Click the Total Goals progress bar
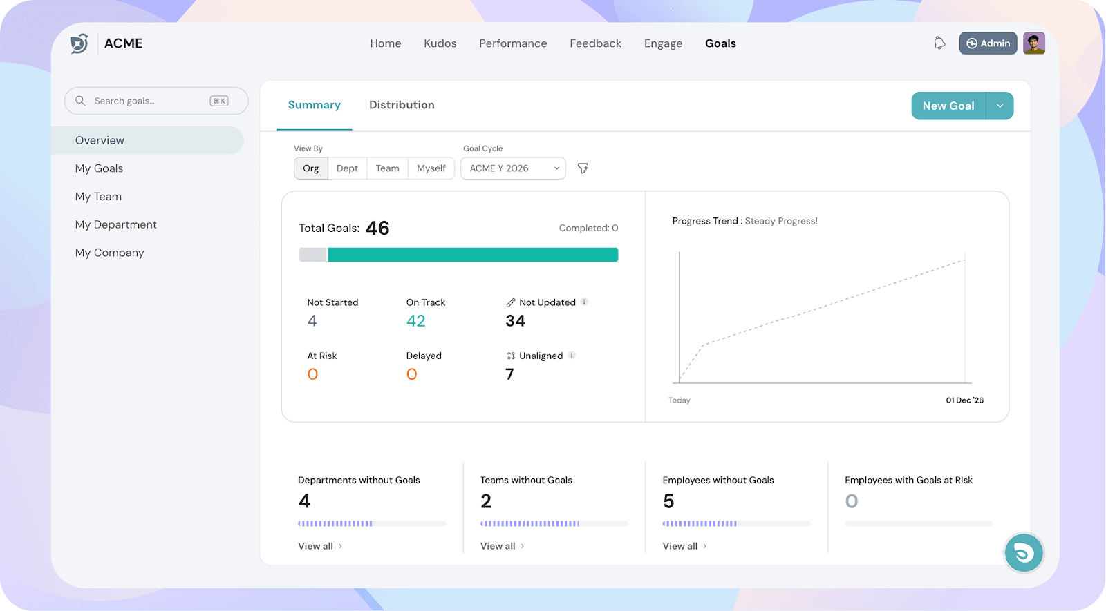 (458, 255)
